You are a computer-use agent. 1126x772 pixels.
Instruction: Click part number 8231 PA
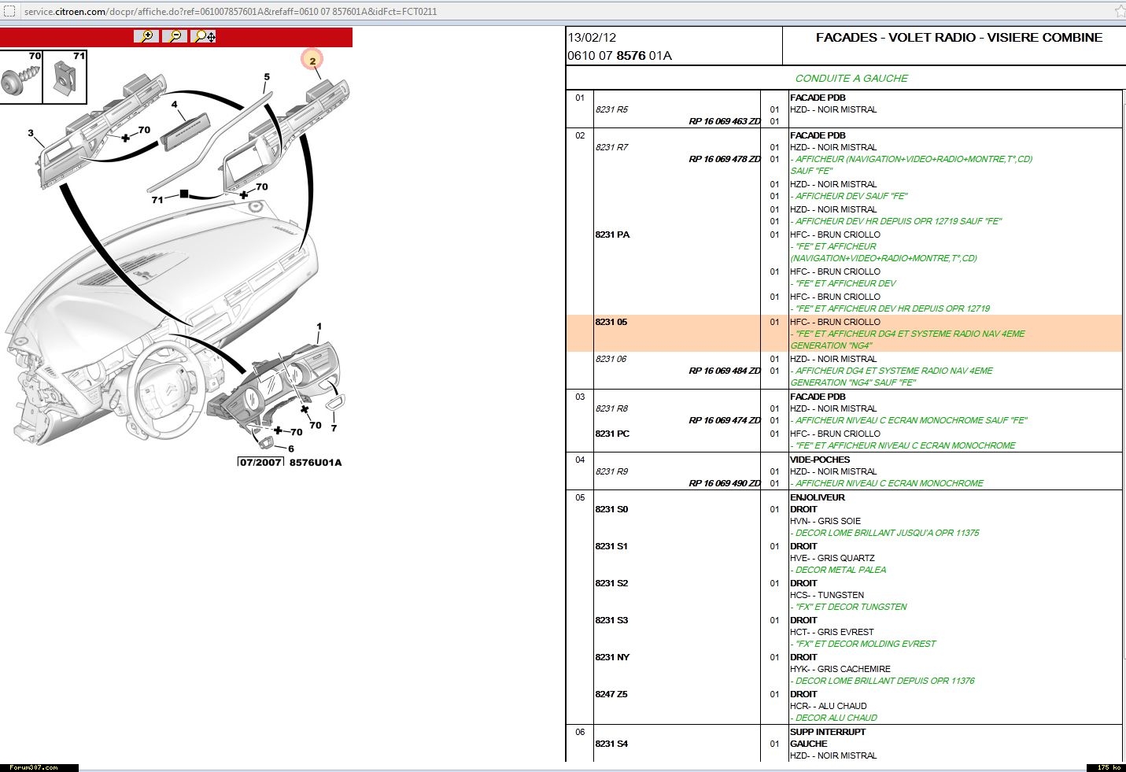612,235
